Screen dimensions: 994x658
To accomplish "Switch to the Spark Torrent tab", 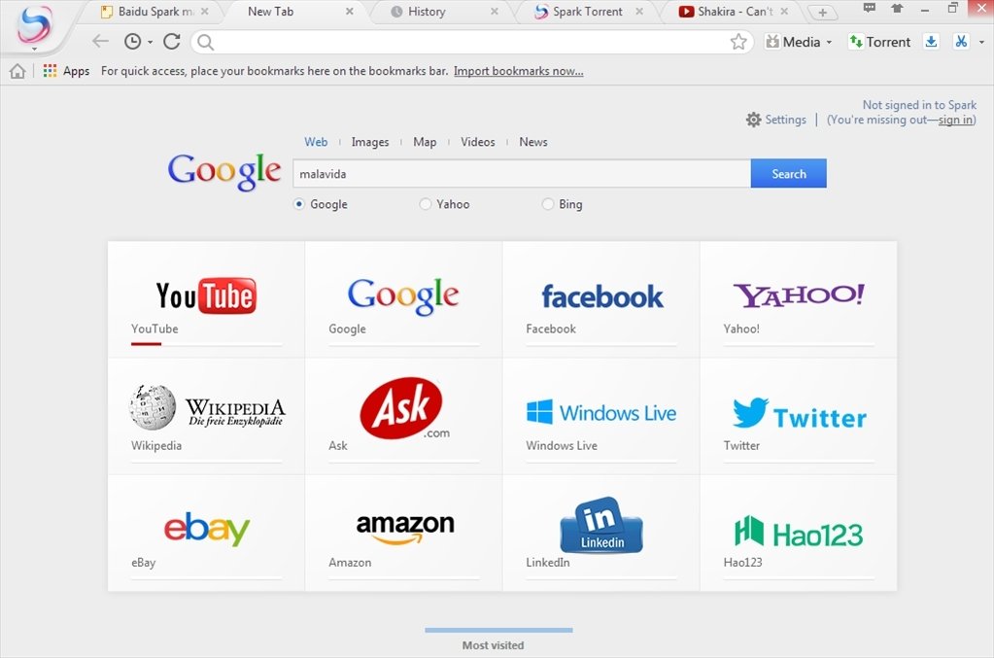I will 588,12.
